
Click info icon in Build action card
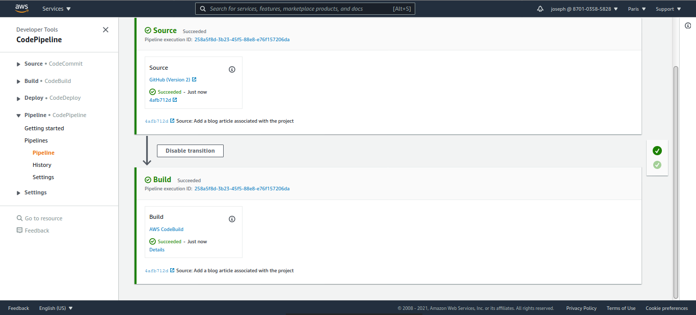coord(232,219)
